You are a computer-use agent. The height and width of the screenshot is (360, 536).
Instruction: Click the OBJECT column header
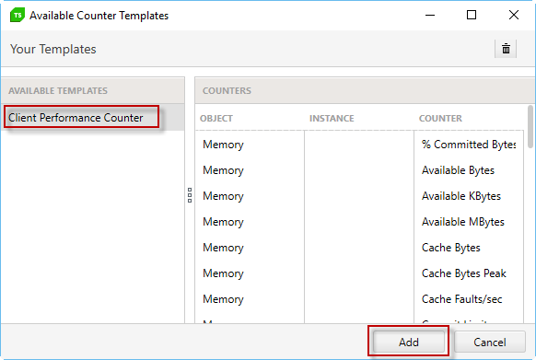(216, 118)
